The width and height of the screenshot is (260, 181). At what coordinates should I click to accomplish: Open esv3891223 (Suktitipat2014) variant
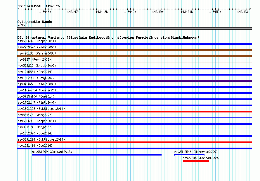click(x=41, y=109)
